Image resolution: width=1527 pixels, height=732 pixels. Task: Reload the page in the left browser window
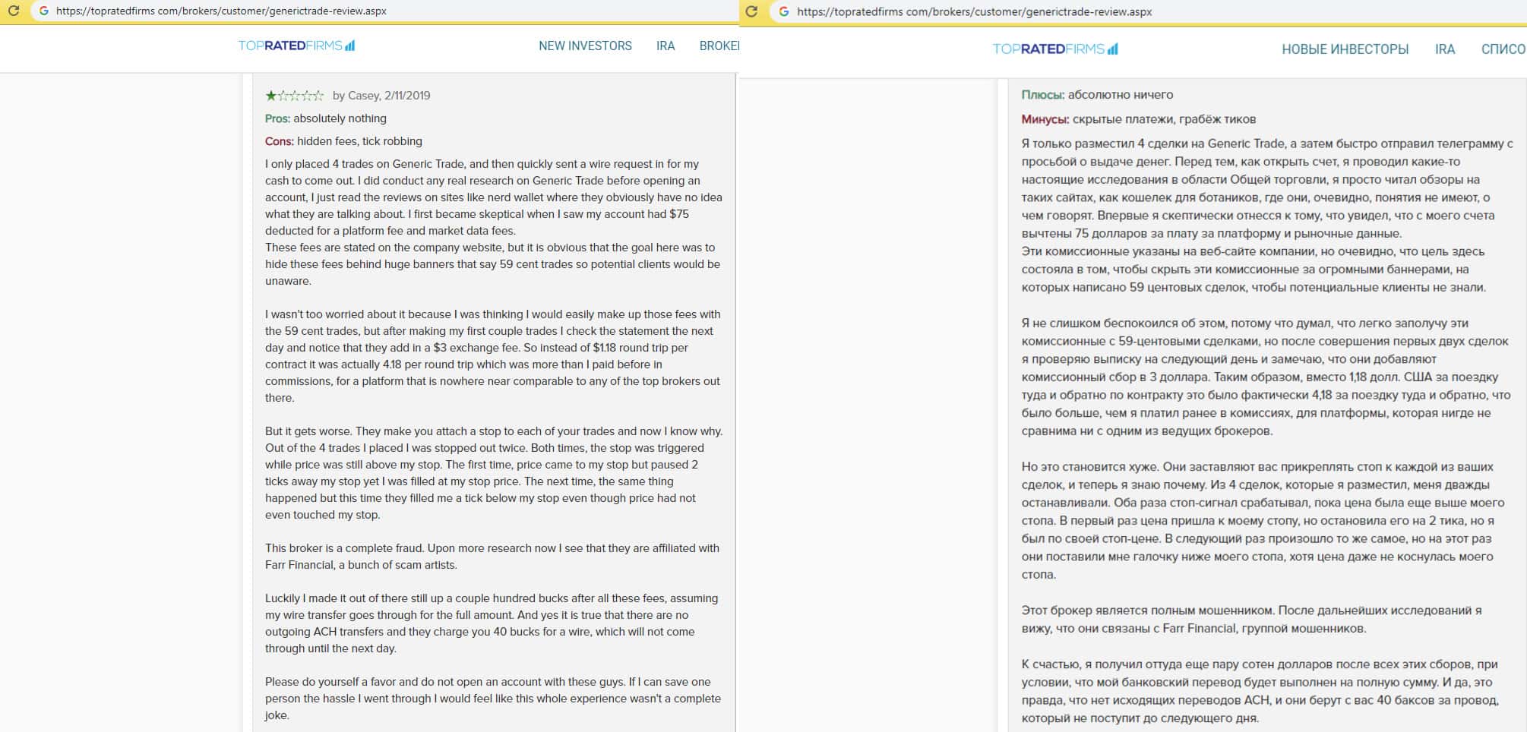(x=14, y=11)
